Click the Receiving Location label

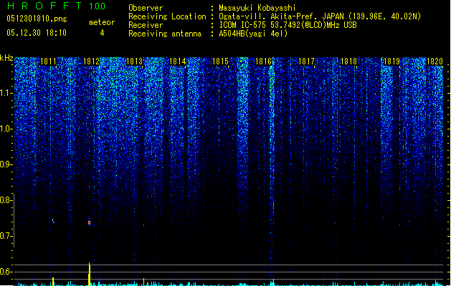pyautogui.click(x=167, y=16)
